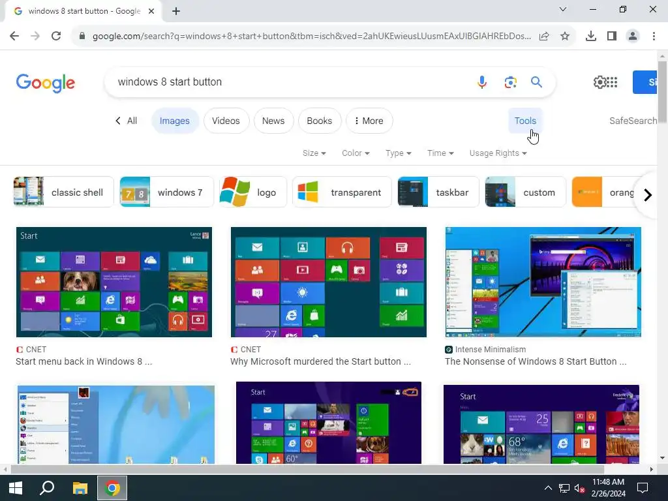Expand the Type filter dropdown
The width and height of the screenshot is (668, 501).
coord(398,153)
